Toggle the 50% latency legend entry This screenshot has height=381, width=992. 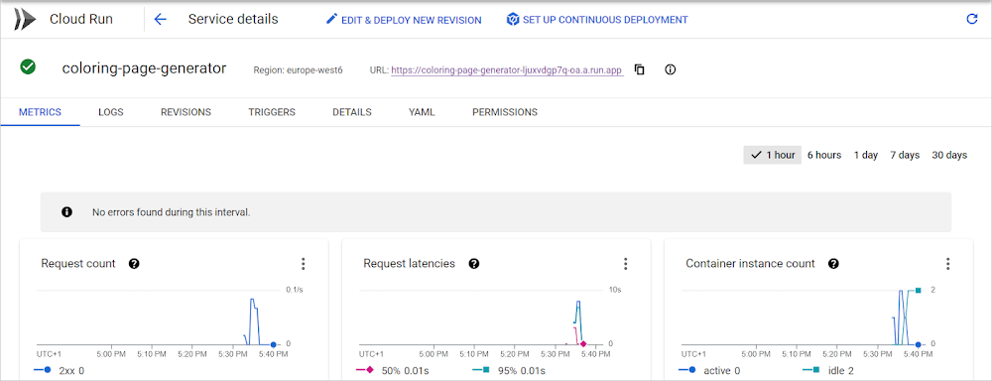tap(393, 370)
